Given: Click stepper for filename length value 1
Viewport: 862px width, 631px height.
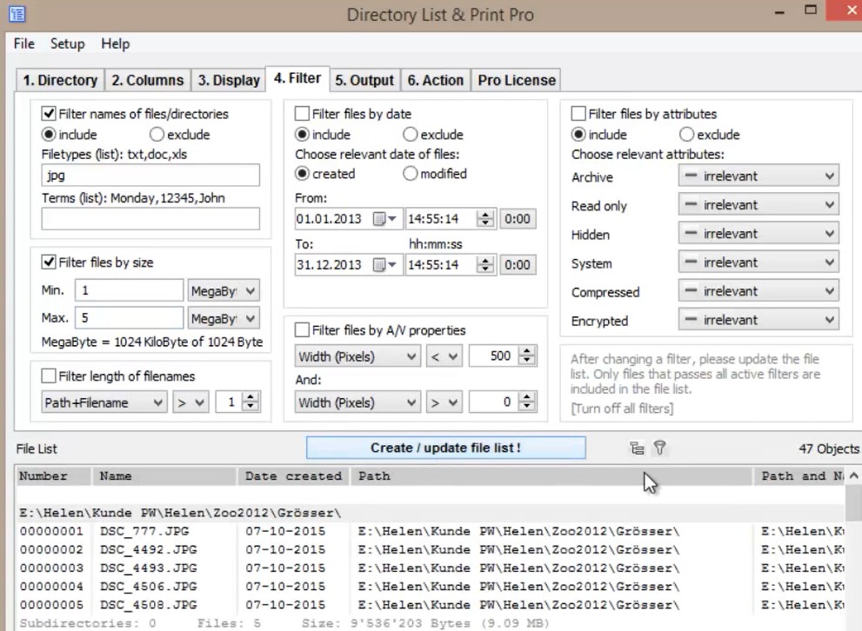Looking at the screenshot, I should coord(251,402).
